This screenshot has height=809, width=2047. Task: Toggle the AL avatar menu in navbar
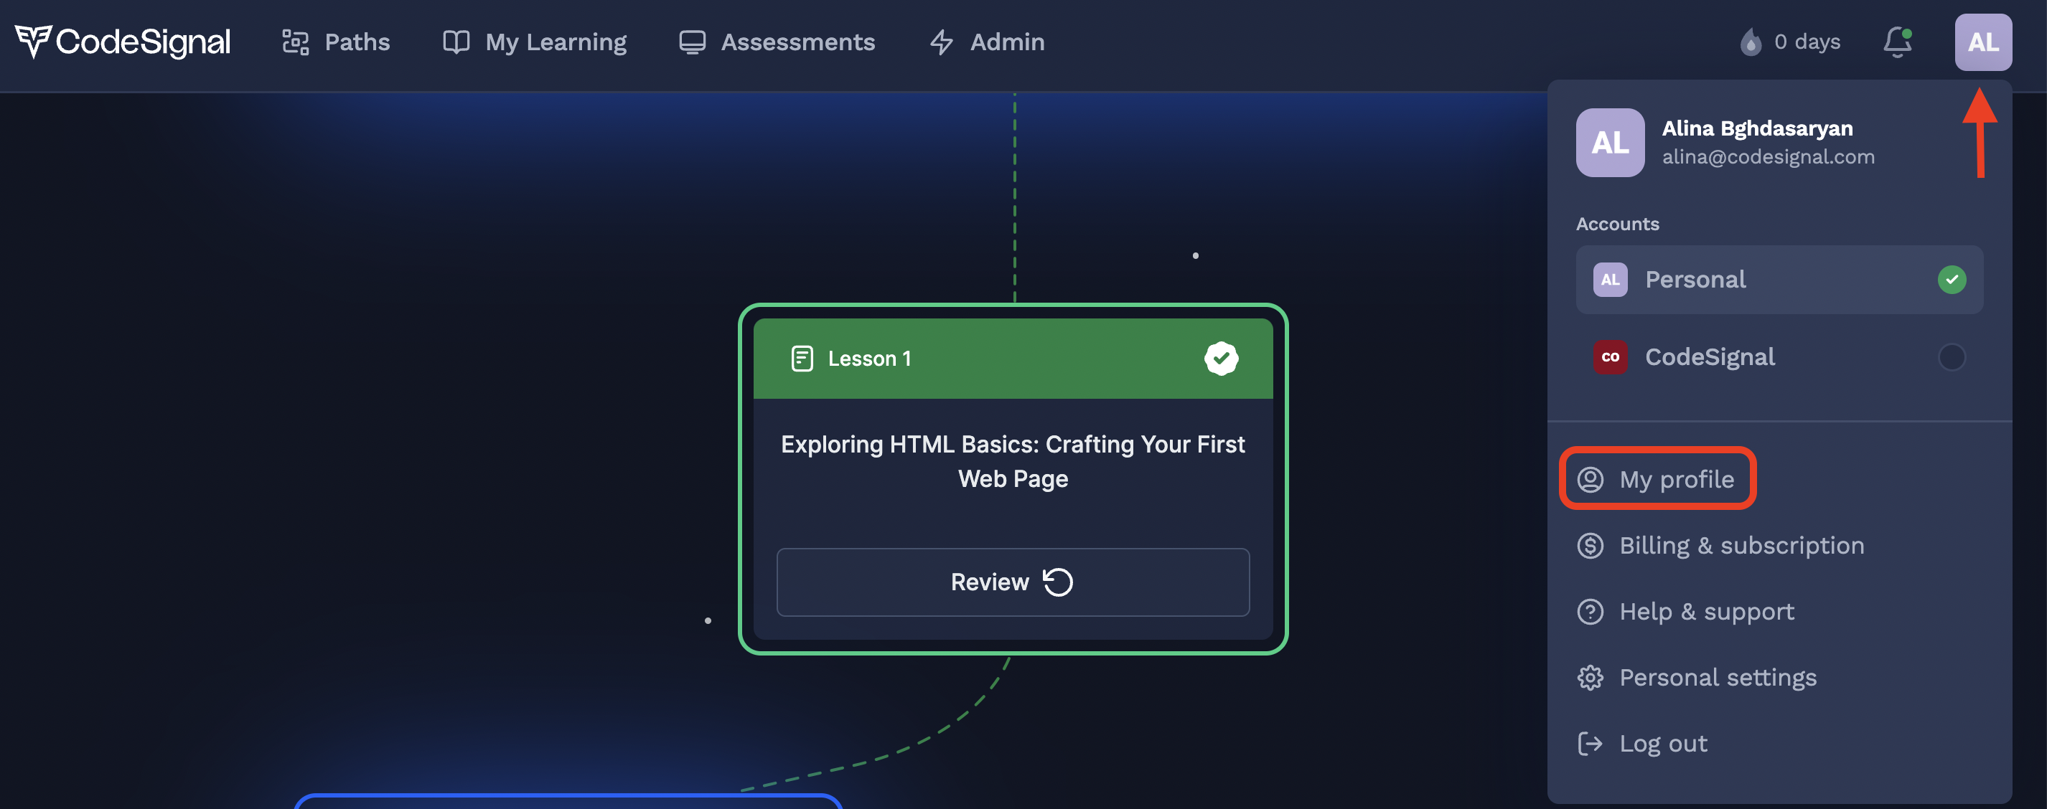(x=1982, y=42)
